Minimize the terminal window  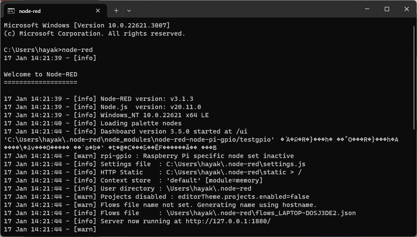(368, 9)
